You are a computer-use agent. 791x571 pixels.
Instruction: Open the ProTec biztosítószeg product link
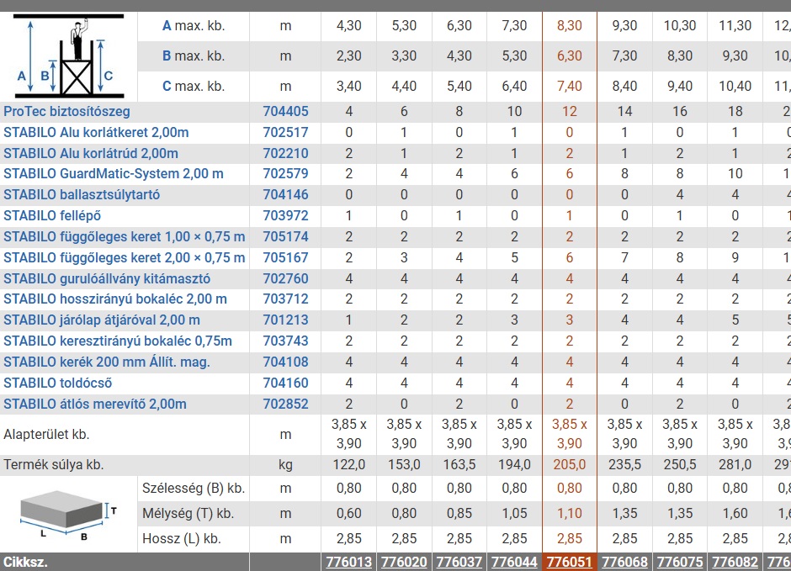click(x=66, y=111)
